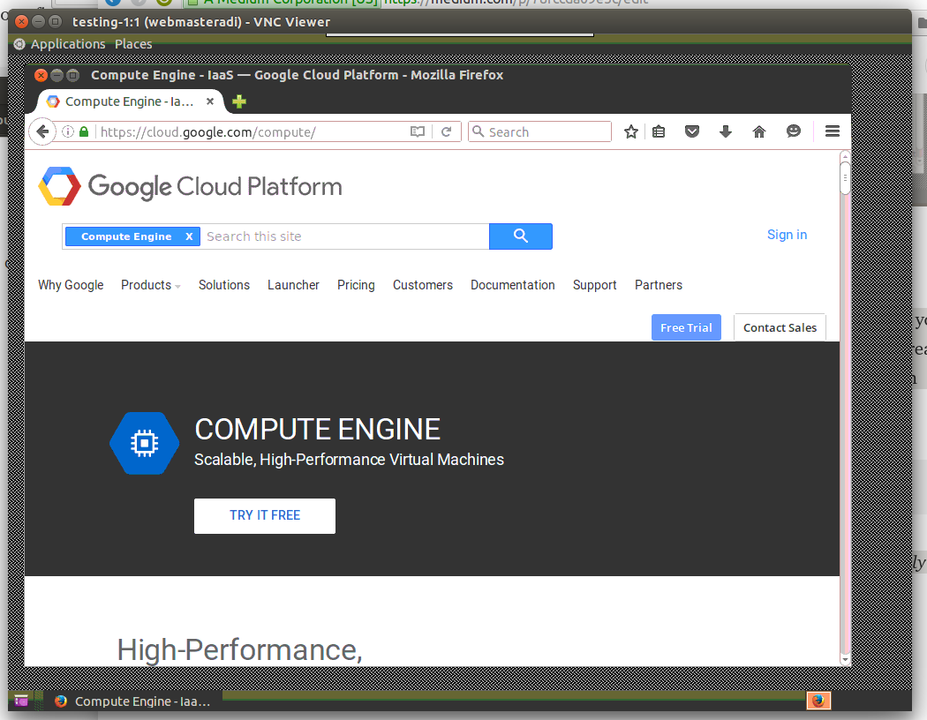Click Scalable, High-Performance Virtual Machines text

[349, 460]
